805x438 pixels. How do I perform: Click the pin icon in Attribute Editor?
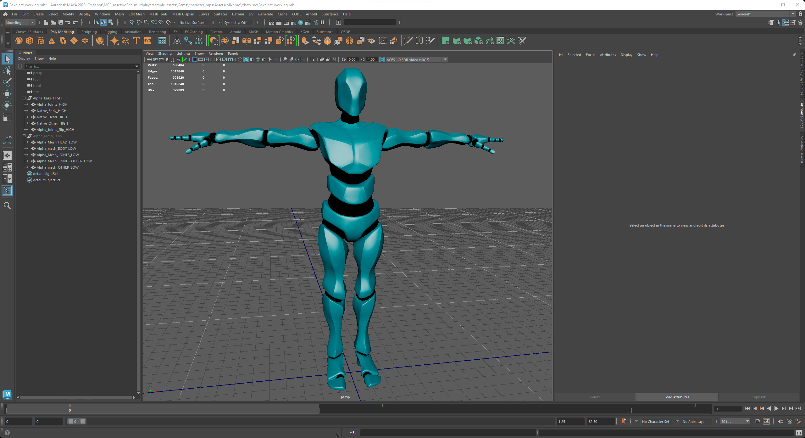pos(794,55)
